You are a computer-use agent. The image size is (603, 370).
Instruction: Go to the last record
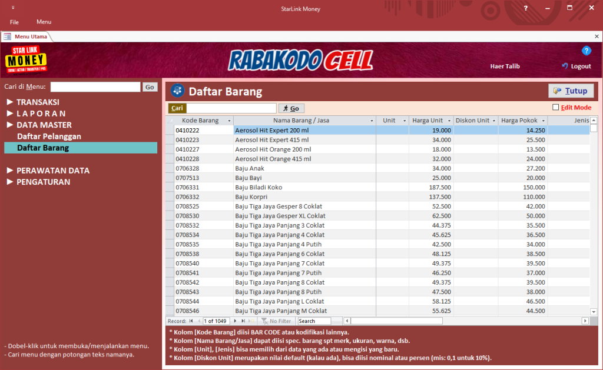pyautogui.click(x=243, y=321)
